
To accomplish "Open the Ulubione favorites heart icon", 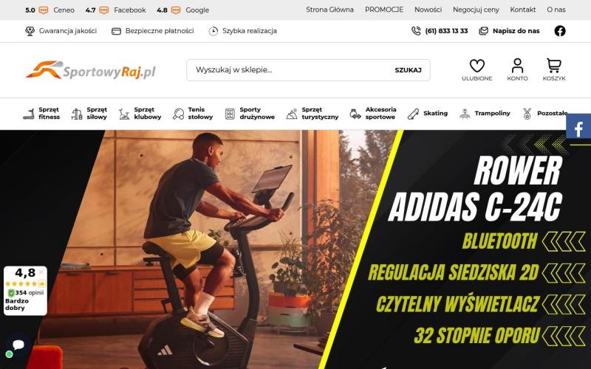I will click(x=476, y=70).
